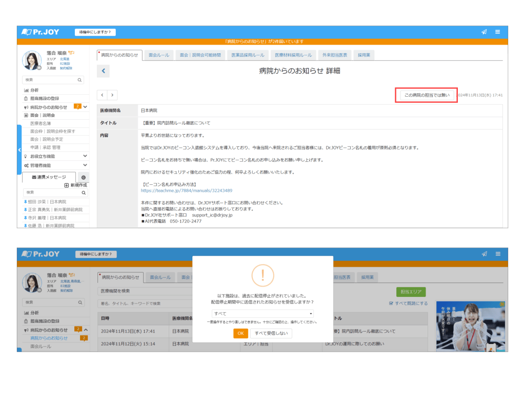The width and height of the screenshot is (525, 393).
Task: Click the blue back arrow button
Action: pyautogui.click(x=103, y=71)
